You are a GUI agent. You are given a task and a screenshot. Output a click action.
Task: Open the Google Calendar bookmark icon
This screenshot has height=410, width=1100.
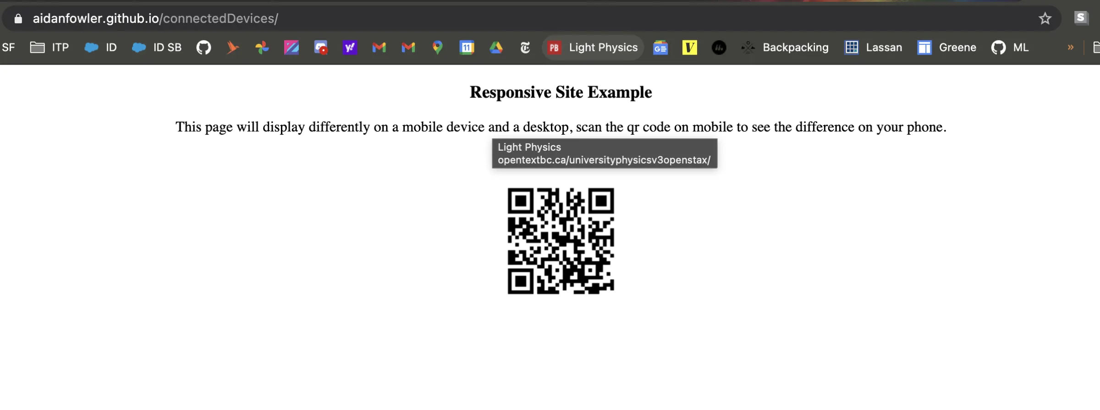pyautogui.click(x=467, y=47)
